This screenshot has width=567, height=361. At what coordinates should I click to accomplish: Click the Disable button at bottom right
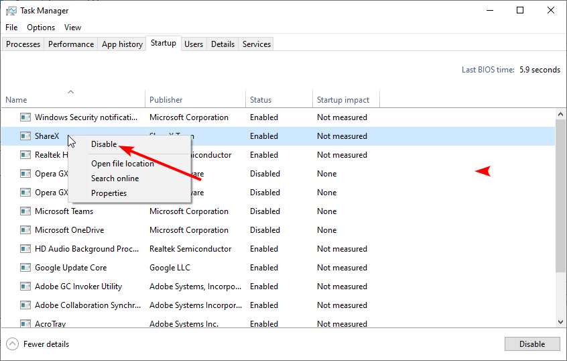[532, 344]
